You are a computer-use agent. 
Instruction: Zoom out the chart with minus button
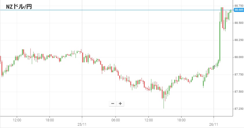[113, 104]
